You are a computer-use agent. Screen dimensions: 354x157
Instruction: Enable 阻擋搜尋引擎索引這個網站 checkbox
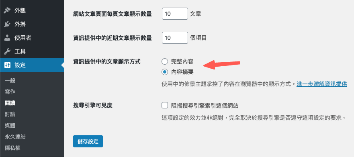click(x=165, y=105)
